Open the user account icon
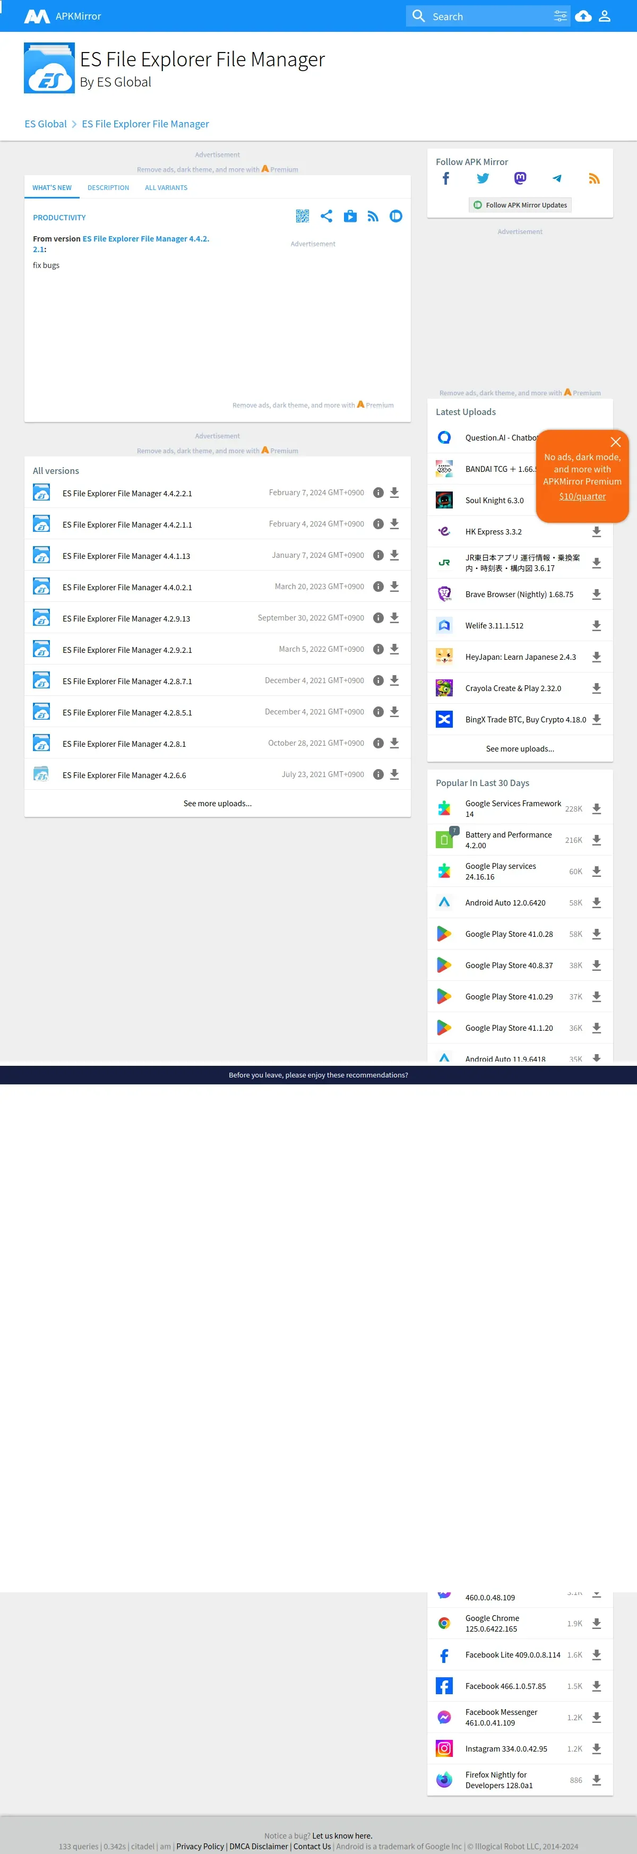Screen dimensions: 637x1854 tap(605, 16)
